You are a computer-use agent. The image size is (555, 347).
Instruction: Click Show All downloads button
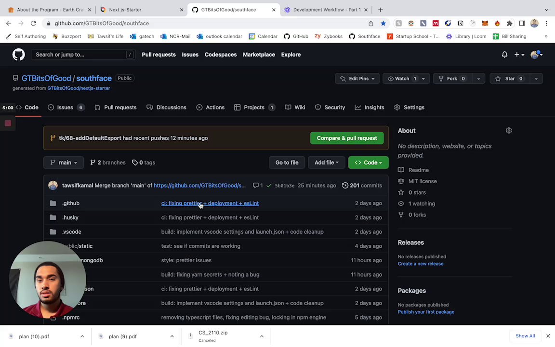pos(525,336)
